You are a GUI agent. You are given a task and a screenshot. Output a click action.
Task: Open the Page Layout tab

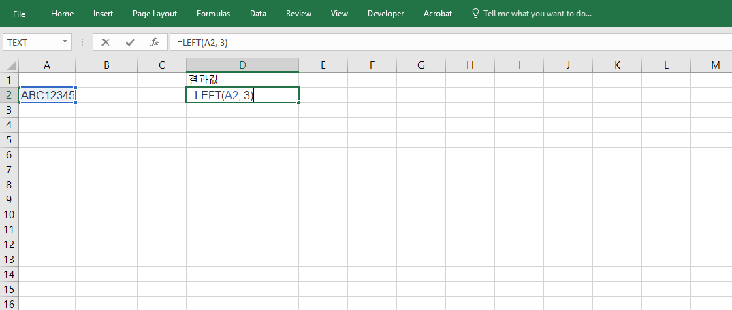tap(155, 14)
